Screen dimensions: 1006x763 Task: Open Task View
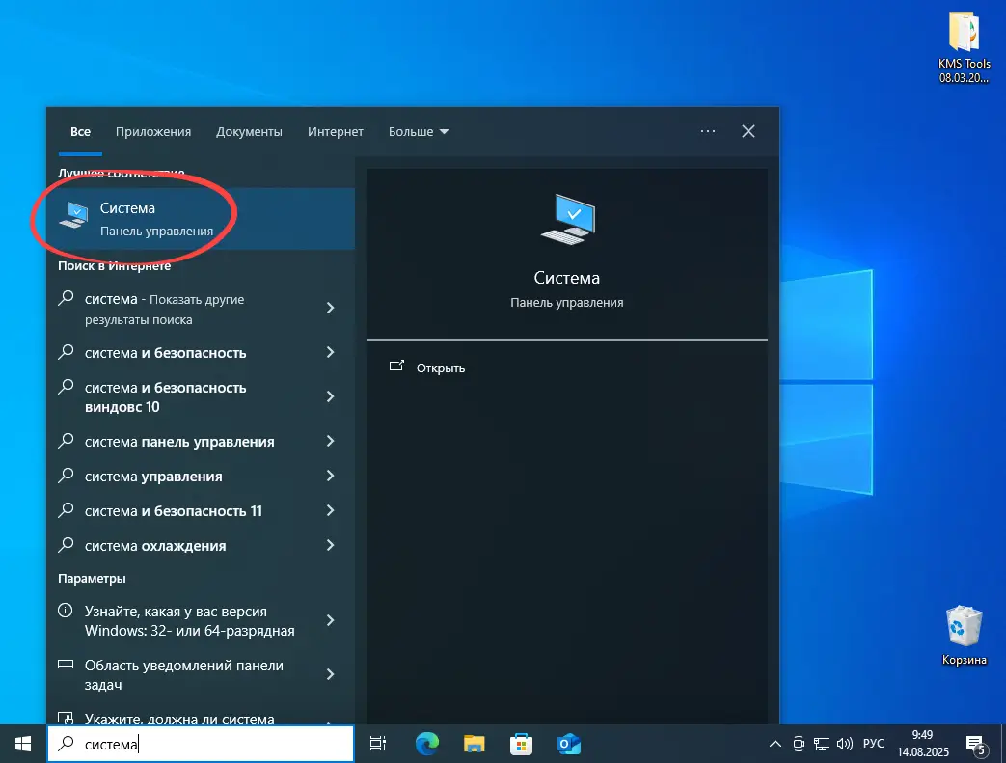pyautogui.click(x=377, y=744)
